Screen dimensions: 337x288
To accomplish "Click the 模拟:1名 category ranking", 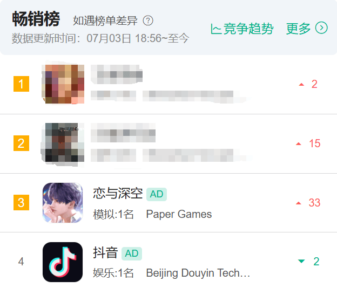I will tap(113, 214).
